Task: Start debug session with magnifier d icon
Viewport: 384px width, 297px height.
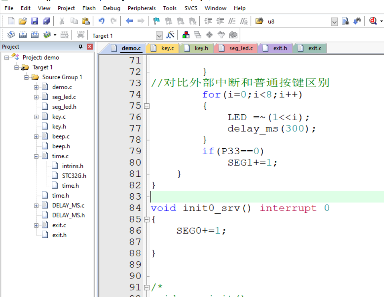Action: (x=373, y=21)
